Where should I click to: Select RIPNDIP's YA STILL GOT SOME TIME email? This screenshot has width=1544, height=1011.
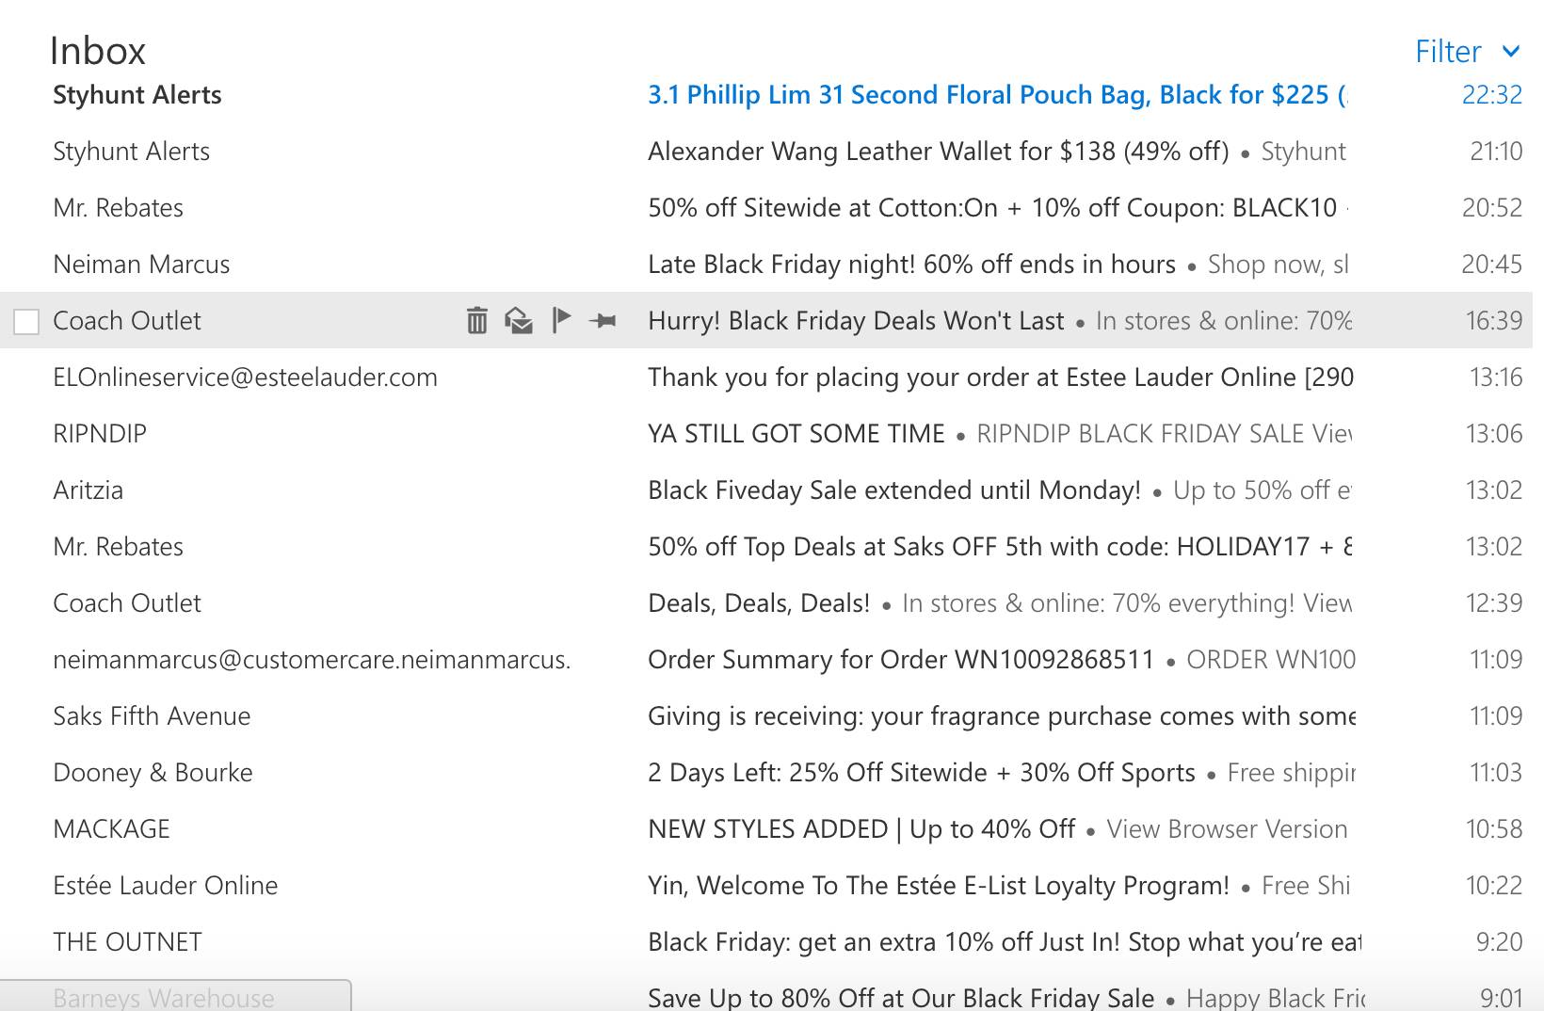coord(796,434)
